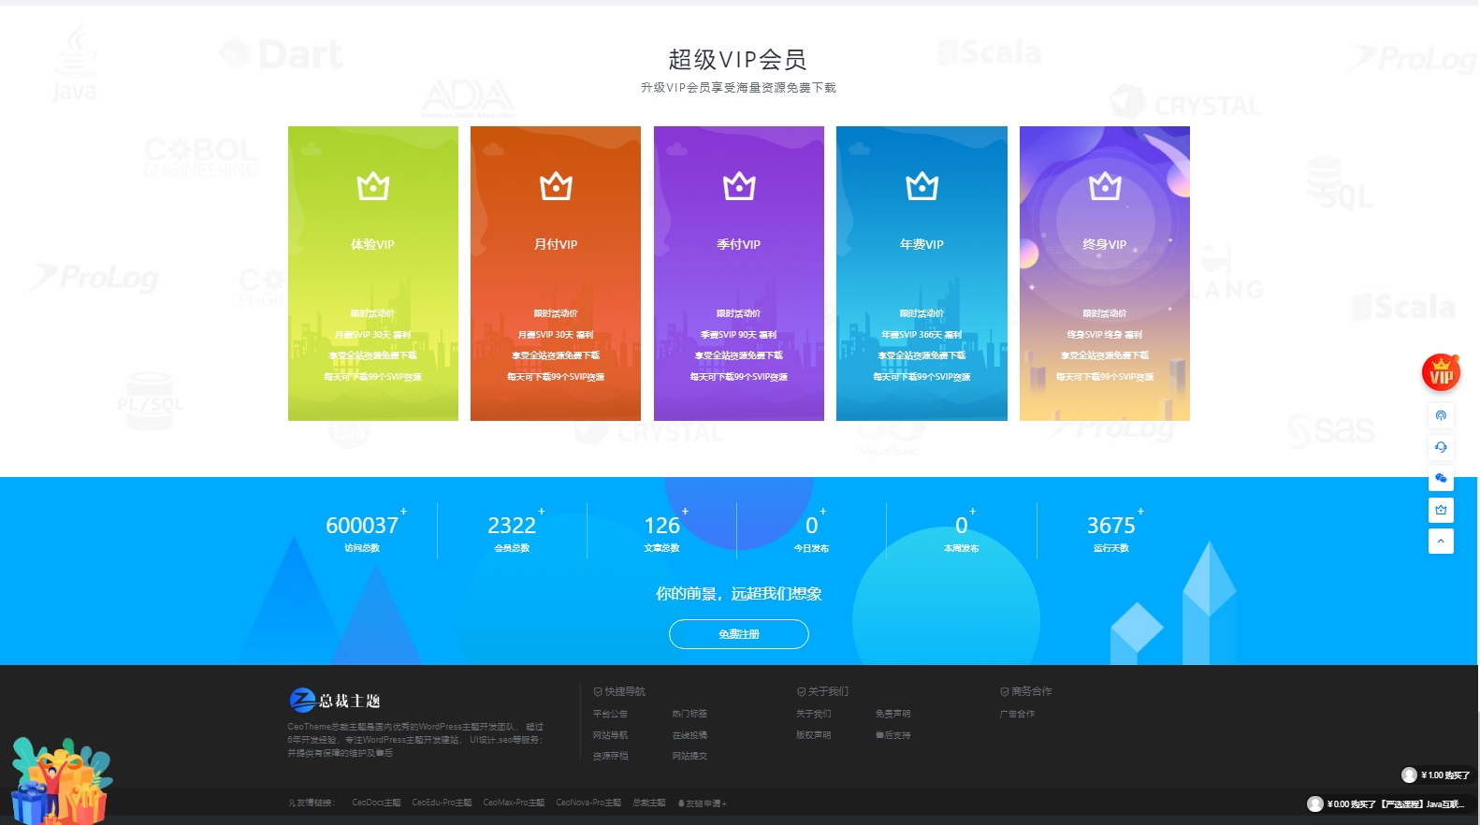Open 在线投稿 footer link
The image size is (1480, 825).
689,735
